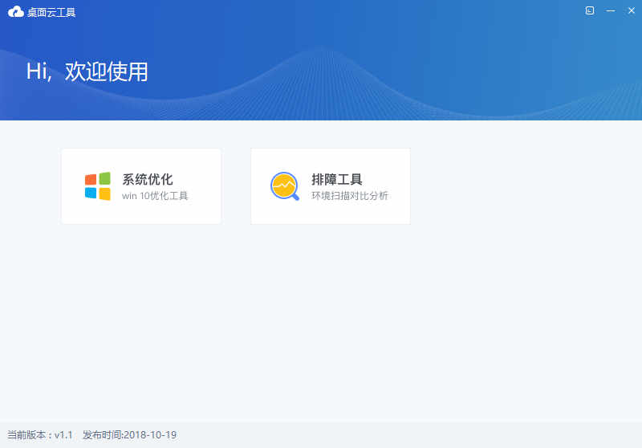Viewport: 642px width, 448px height.
Task: Click the 'win 10优化工具' subtitle text
Action: point(155,196)
